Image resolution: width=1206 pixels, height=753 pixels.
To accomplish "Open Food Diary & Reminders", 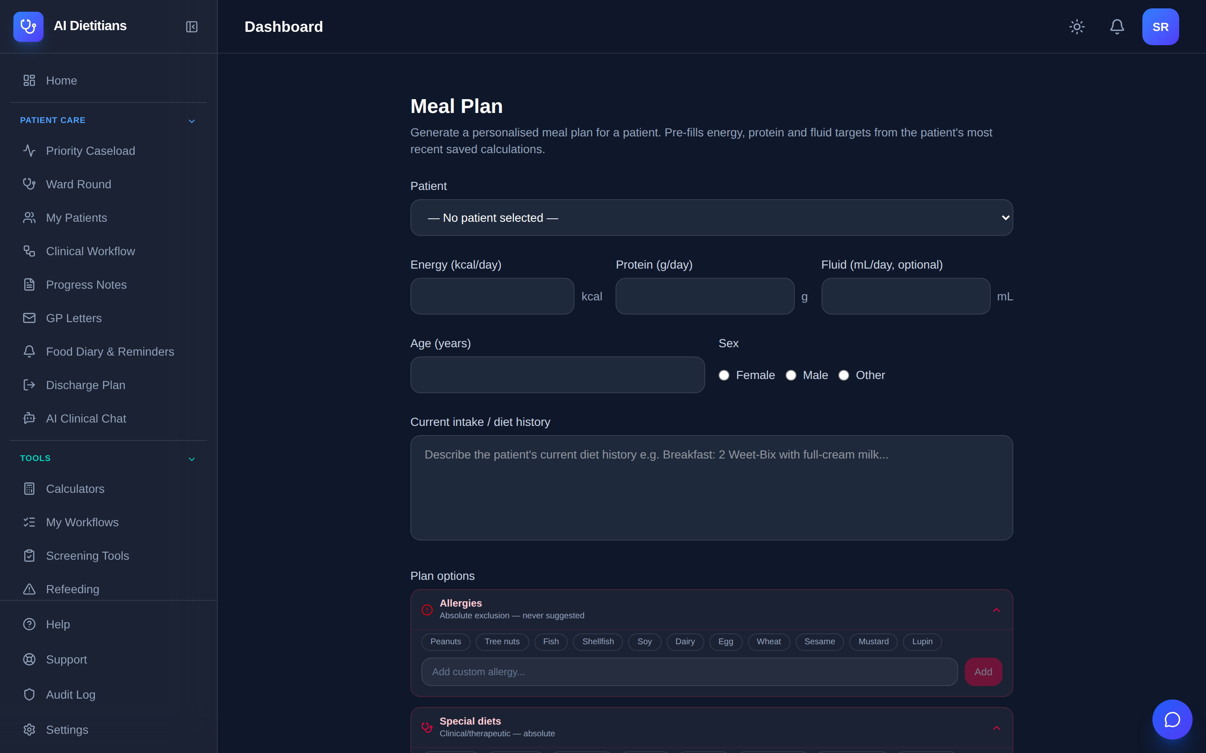I will (x=108, y=351).
